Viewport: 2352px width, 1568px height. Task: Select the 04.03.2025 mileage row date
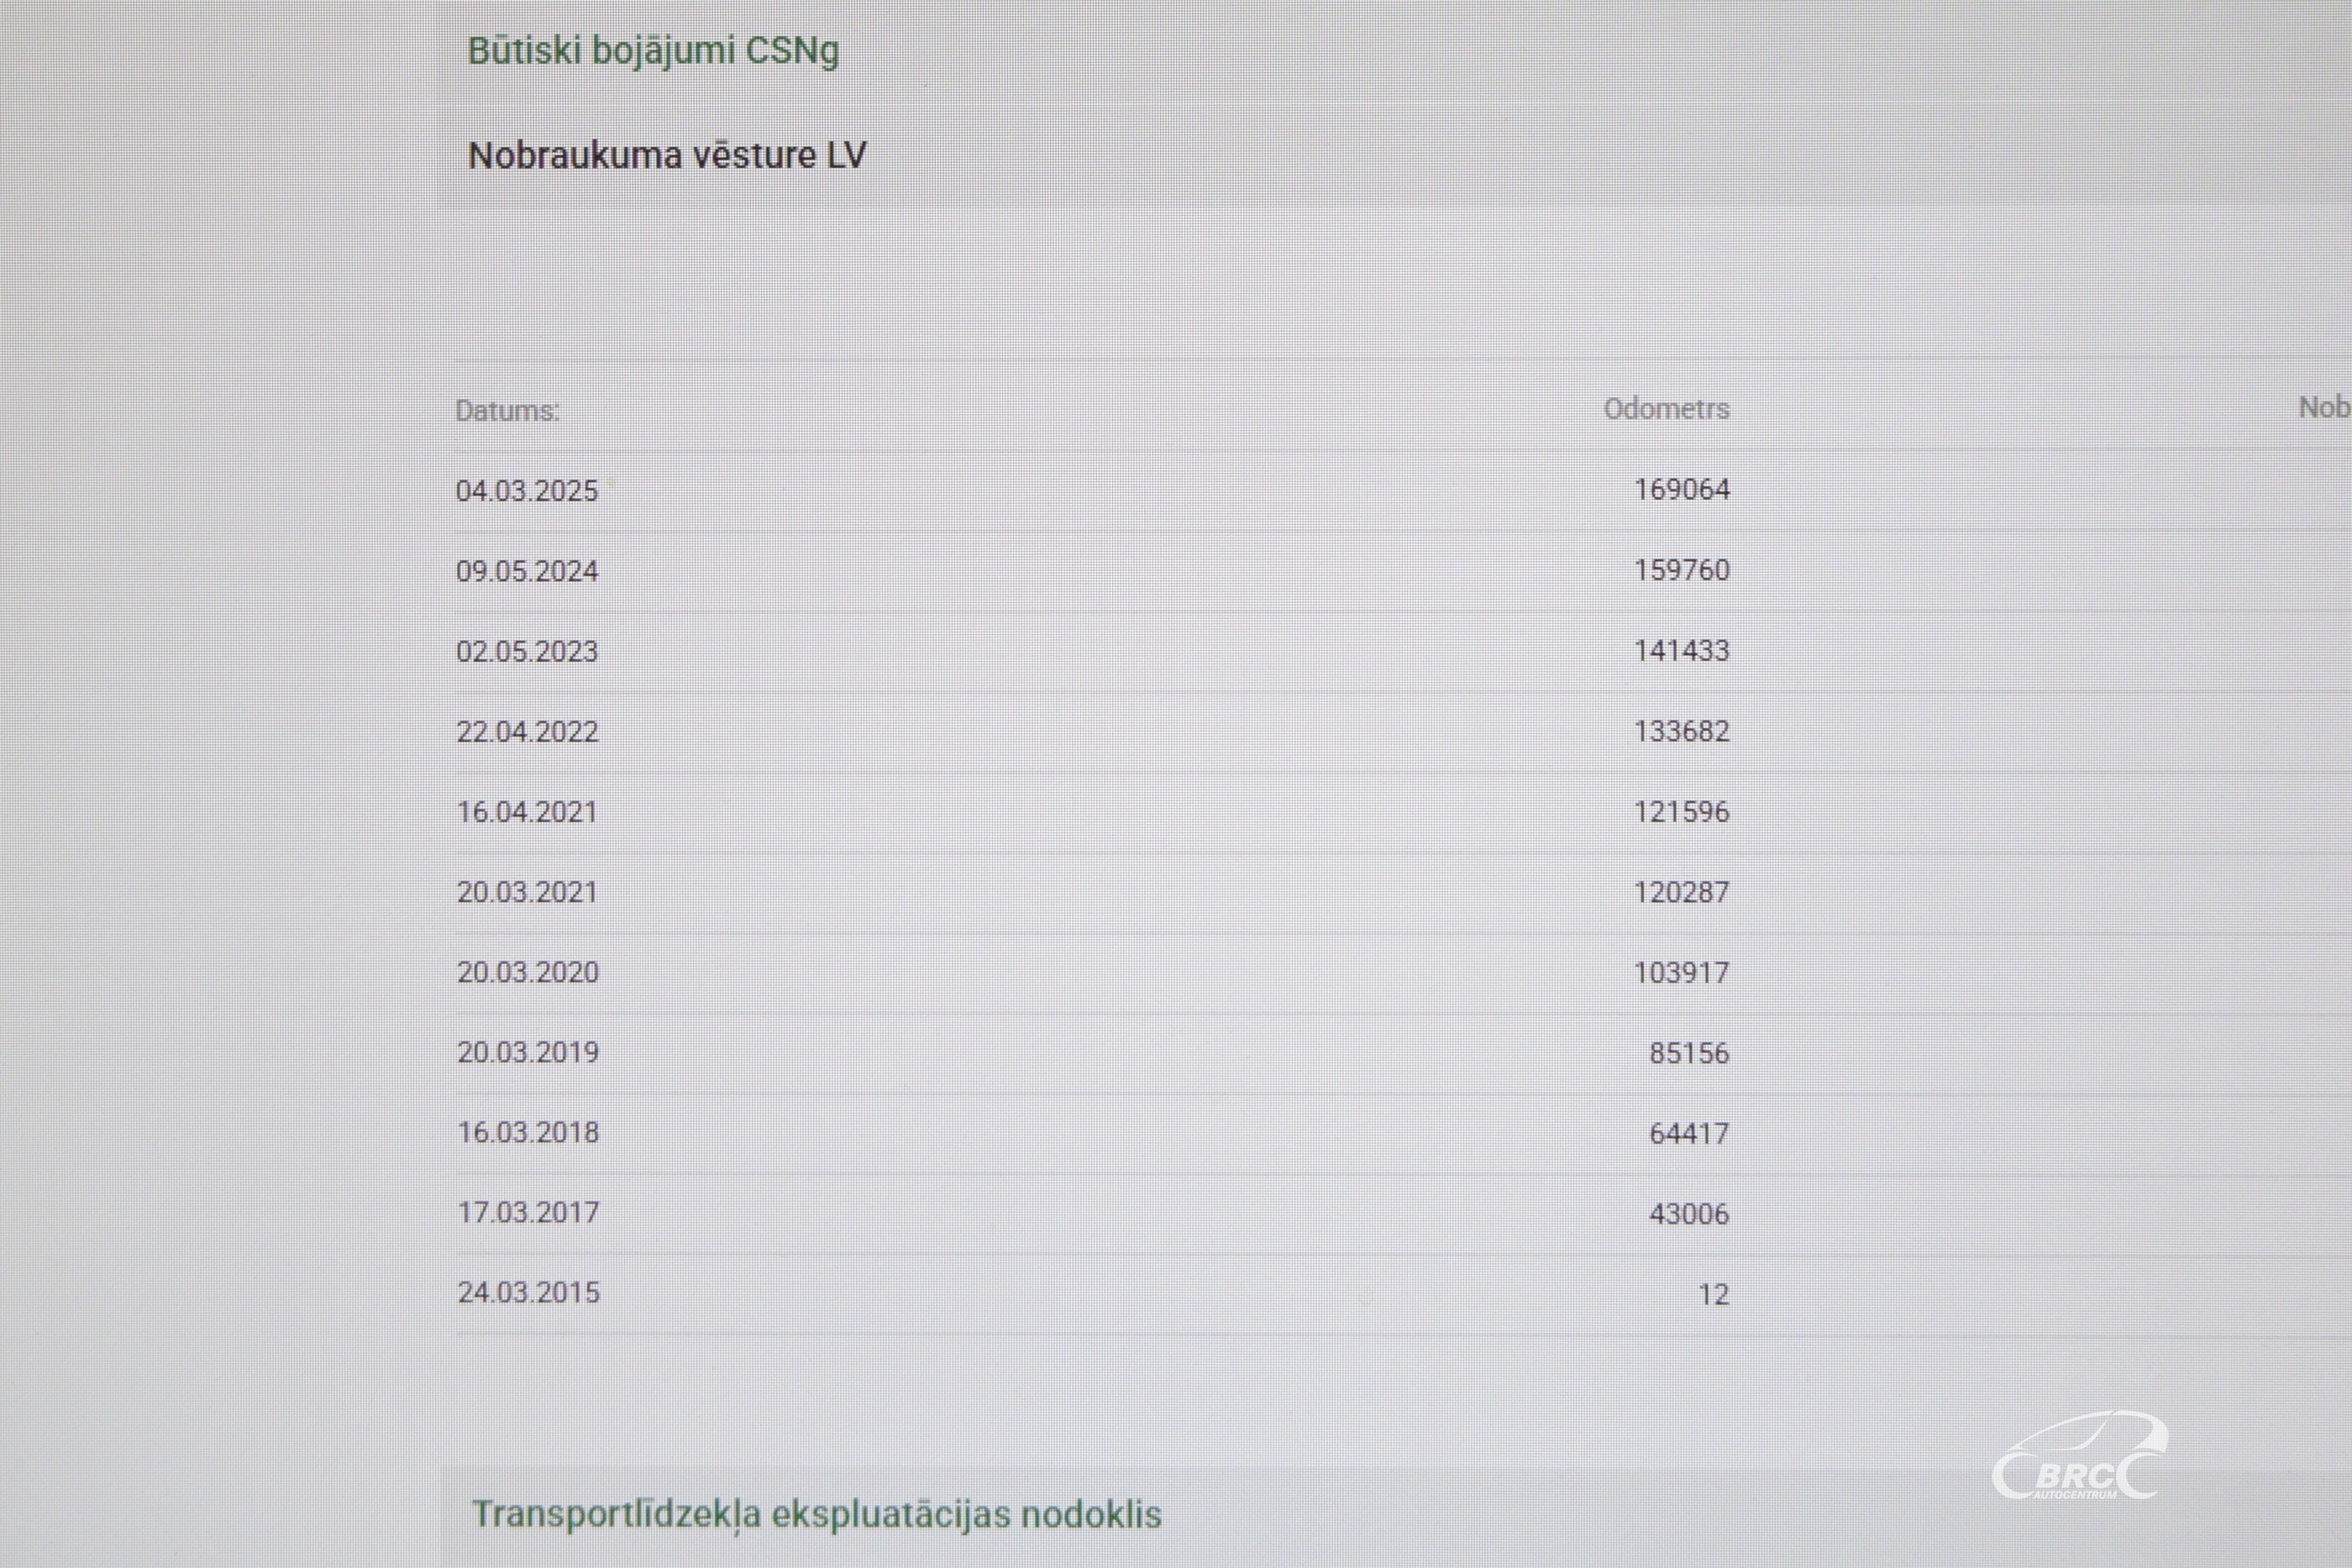click(x=527, y=490)
